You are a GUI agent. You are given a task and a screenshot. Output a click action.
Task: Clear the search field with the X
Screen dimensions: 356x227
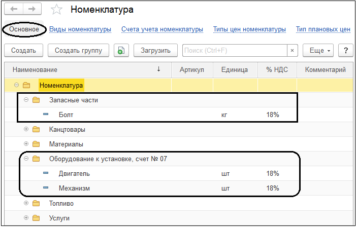tap(292, 50)
